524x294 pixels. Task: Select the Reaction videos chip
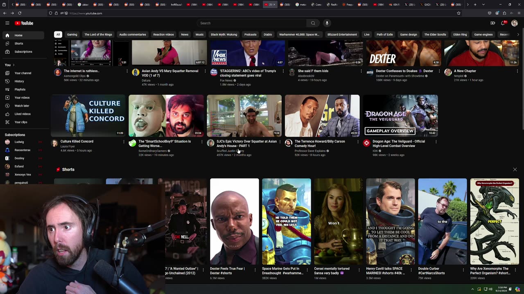coord(163,35)
